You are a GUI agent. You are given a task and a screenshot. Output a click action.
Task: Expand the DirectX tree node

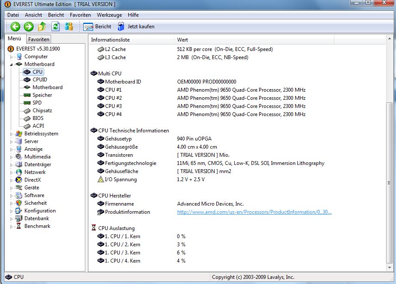click(11, 180)
